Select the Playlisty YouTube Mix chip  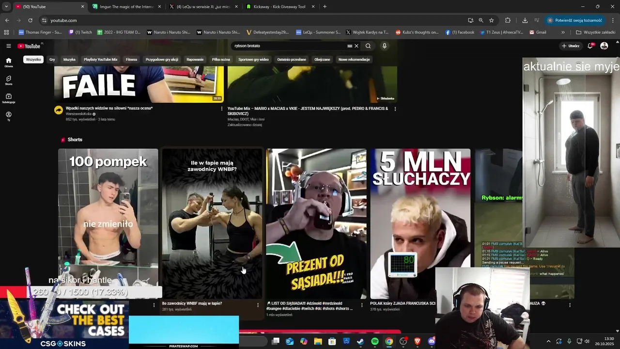[101, 60]
